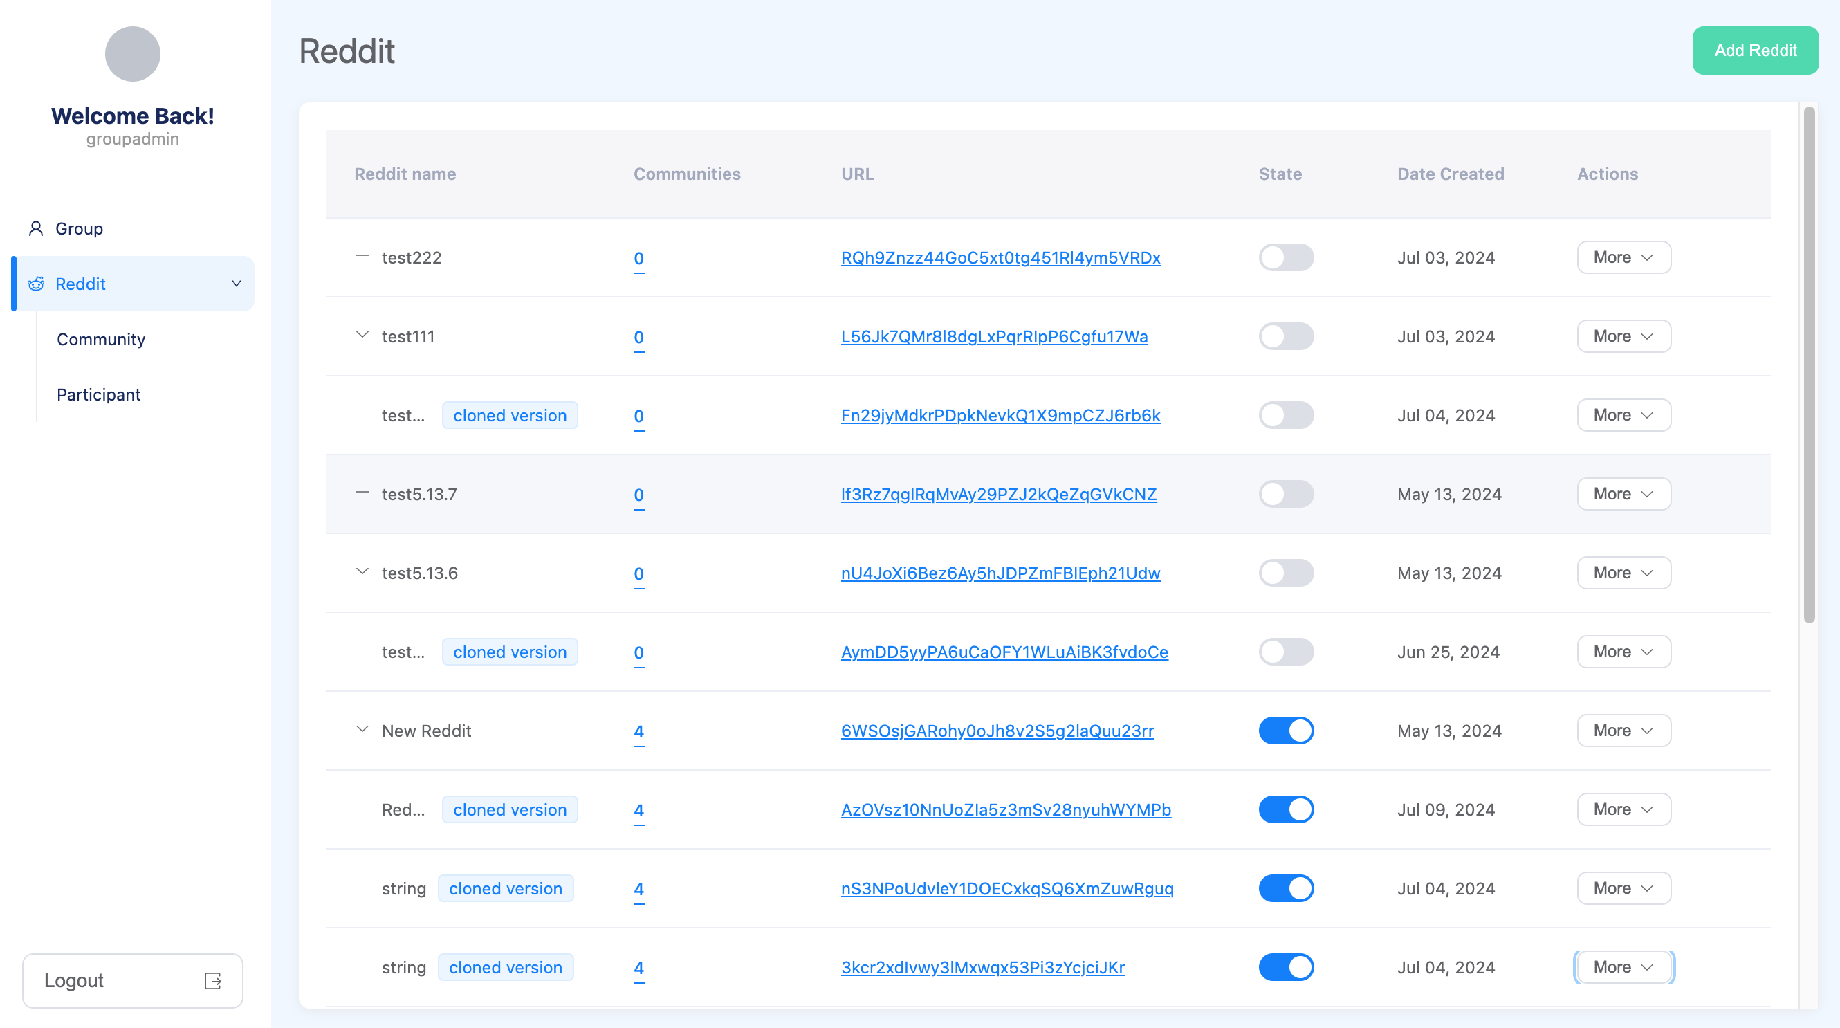The width and height of the screenshot is (1840, 1028).
Task: Open the Participant submenu item
Action: tap(98, 394)
